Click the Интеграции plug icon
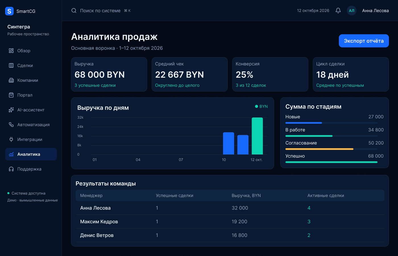 (11, 139)
